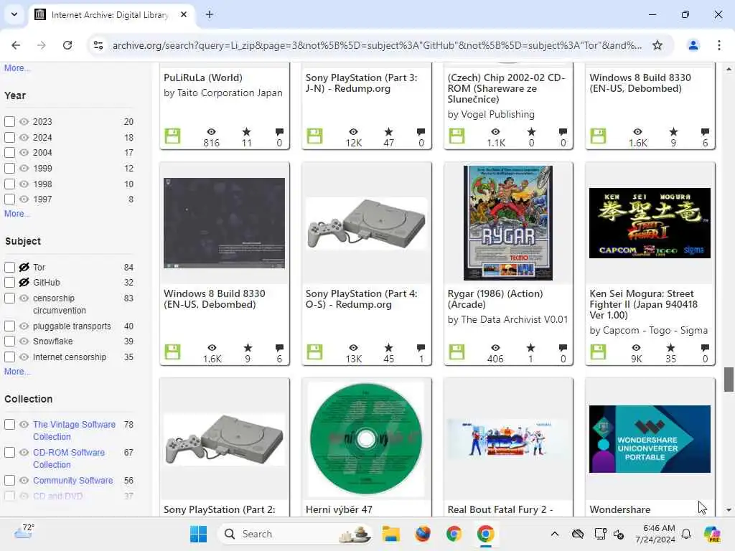Open The Vintage Software Collection link
This screenshot has height=551, width=735.
[74, 430]
